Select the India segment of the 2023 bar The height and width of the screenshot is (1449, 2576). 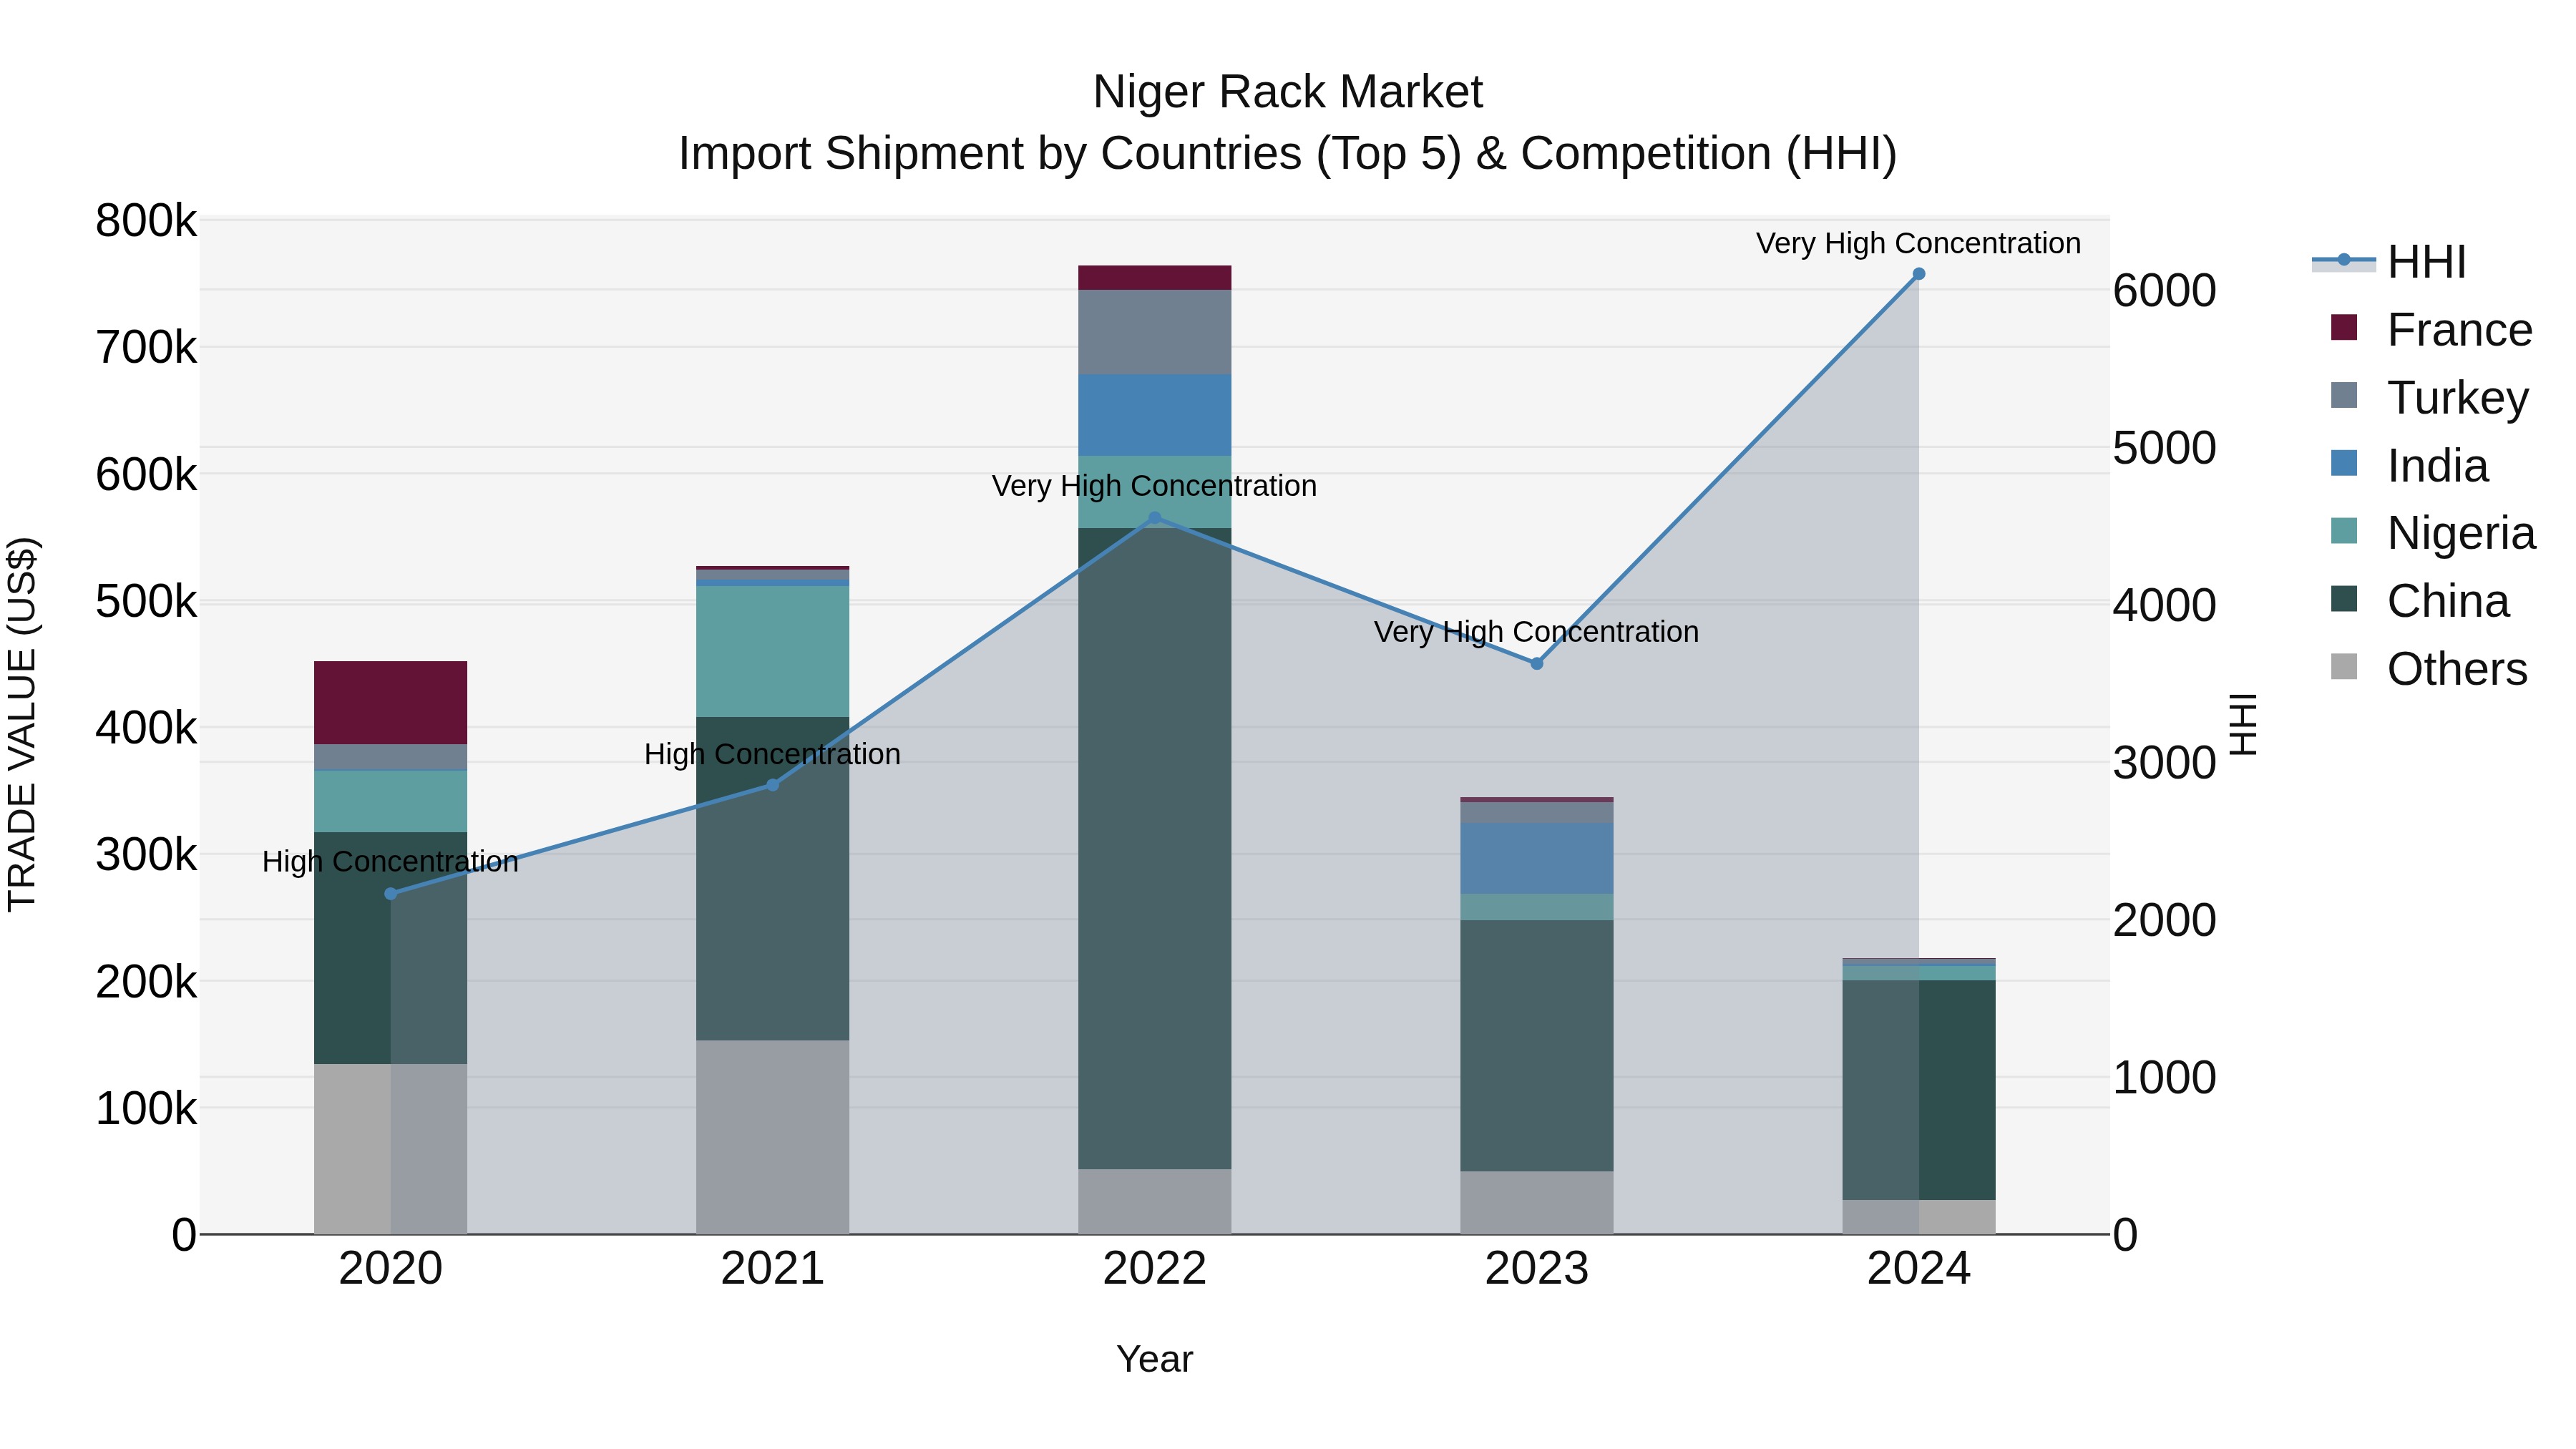click(x=1537, y=859)
